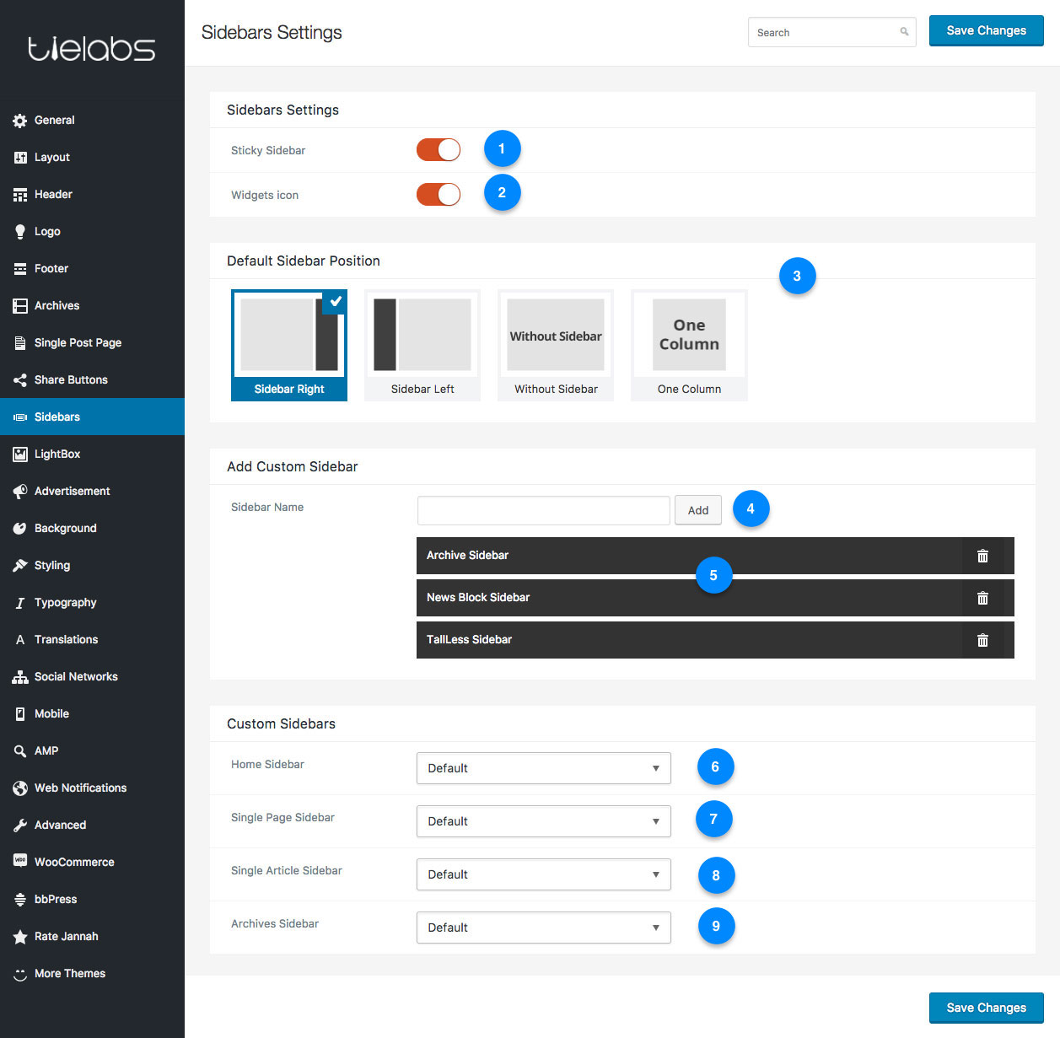Select the Sidebar Left position option
The image size is (1060, 1038).
(x=422, y=345)
